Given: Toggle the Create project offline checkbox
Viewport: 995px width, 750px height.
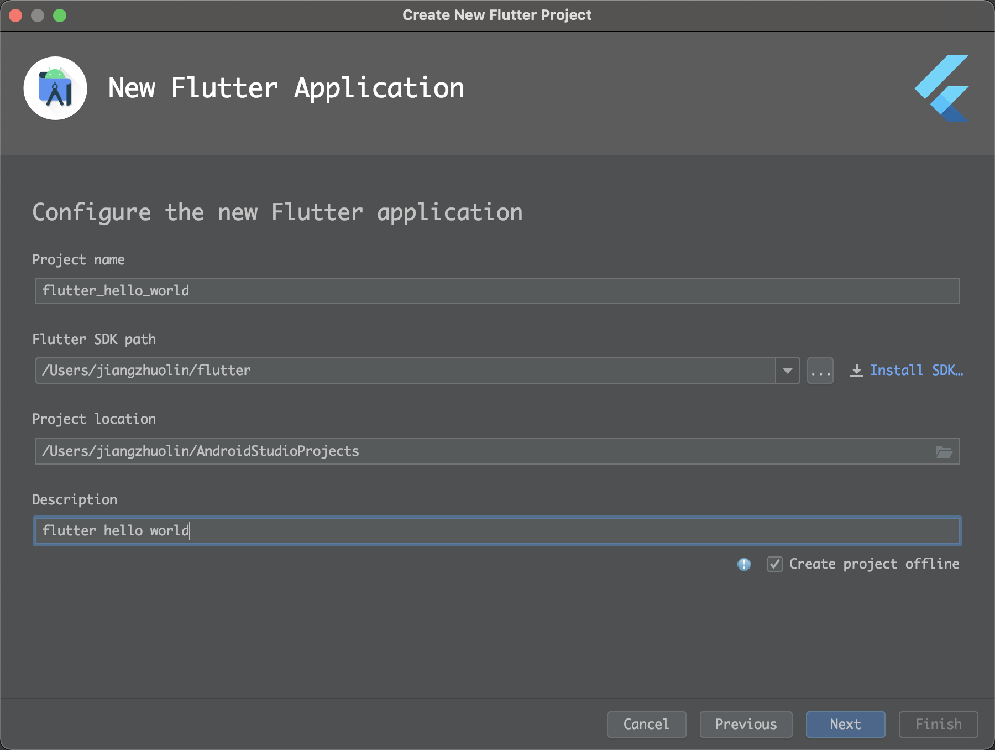Looking at the screenshot, I should (x=774, y=564).
